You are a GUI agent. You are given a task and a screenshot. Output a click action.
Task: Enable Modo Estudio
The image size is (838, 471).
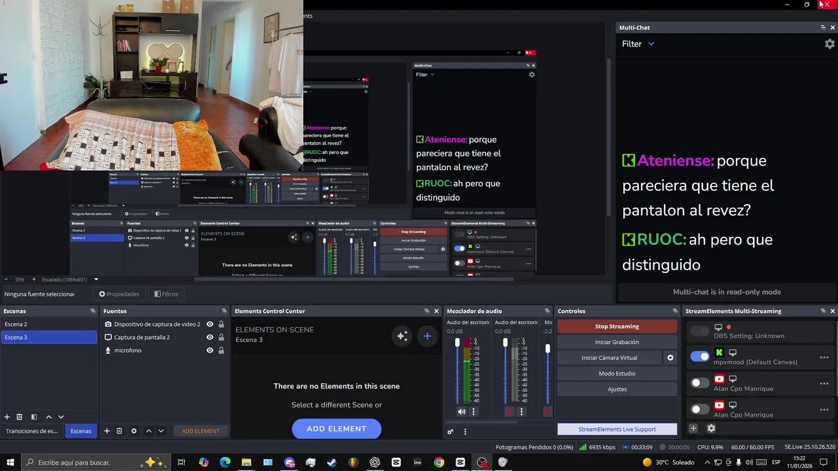[617, 374]
